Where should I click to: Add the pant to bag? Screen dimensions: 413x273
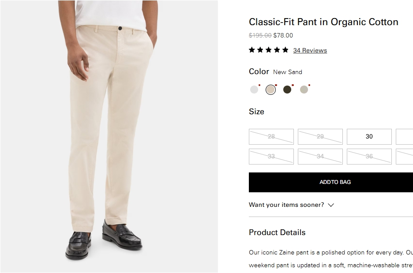click(335, 182)
